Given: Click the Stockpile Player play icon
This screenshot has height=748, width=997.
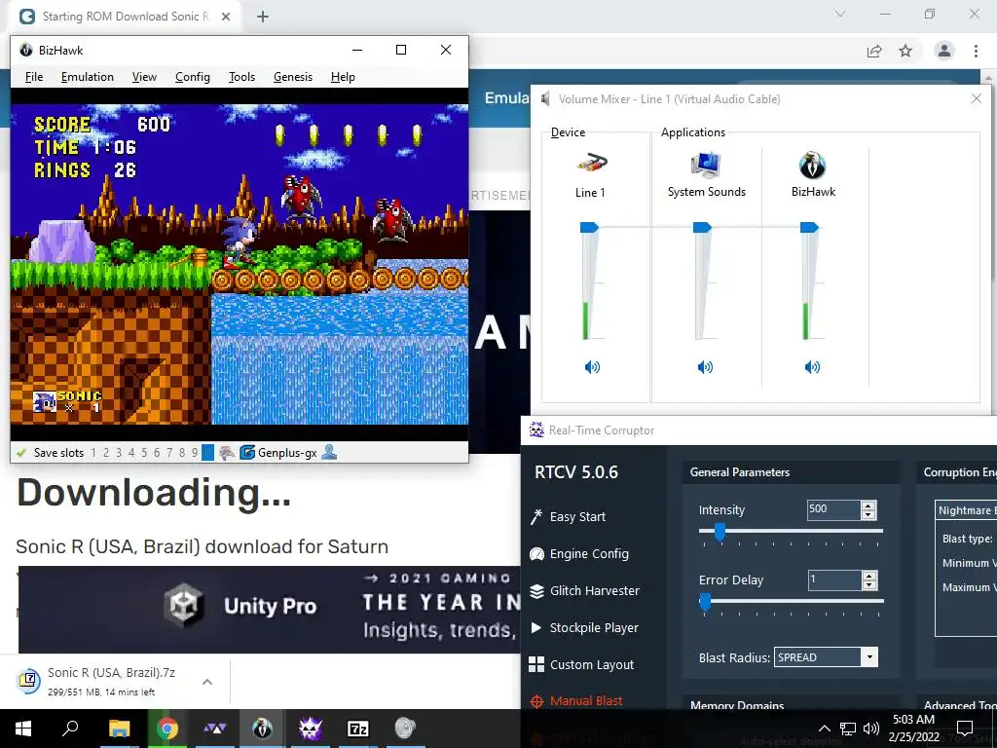Looking at the screenshot, I should [x=536, y=628].
